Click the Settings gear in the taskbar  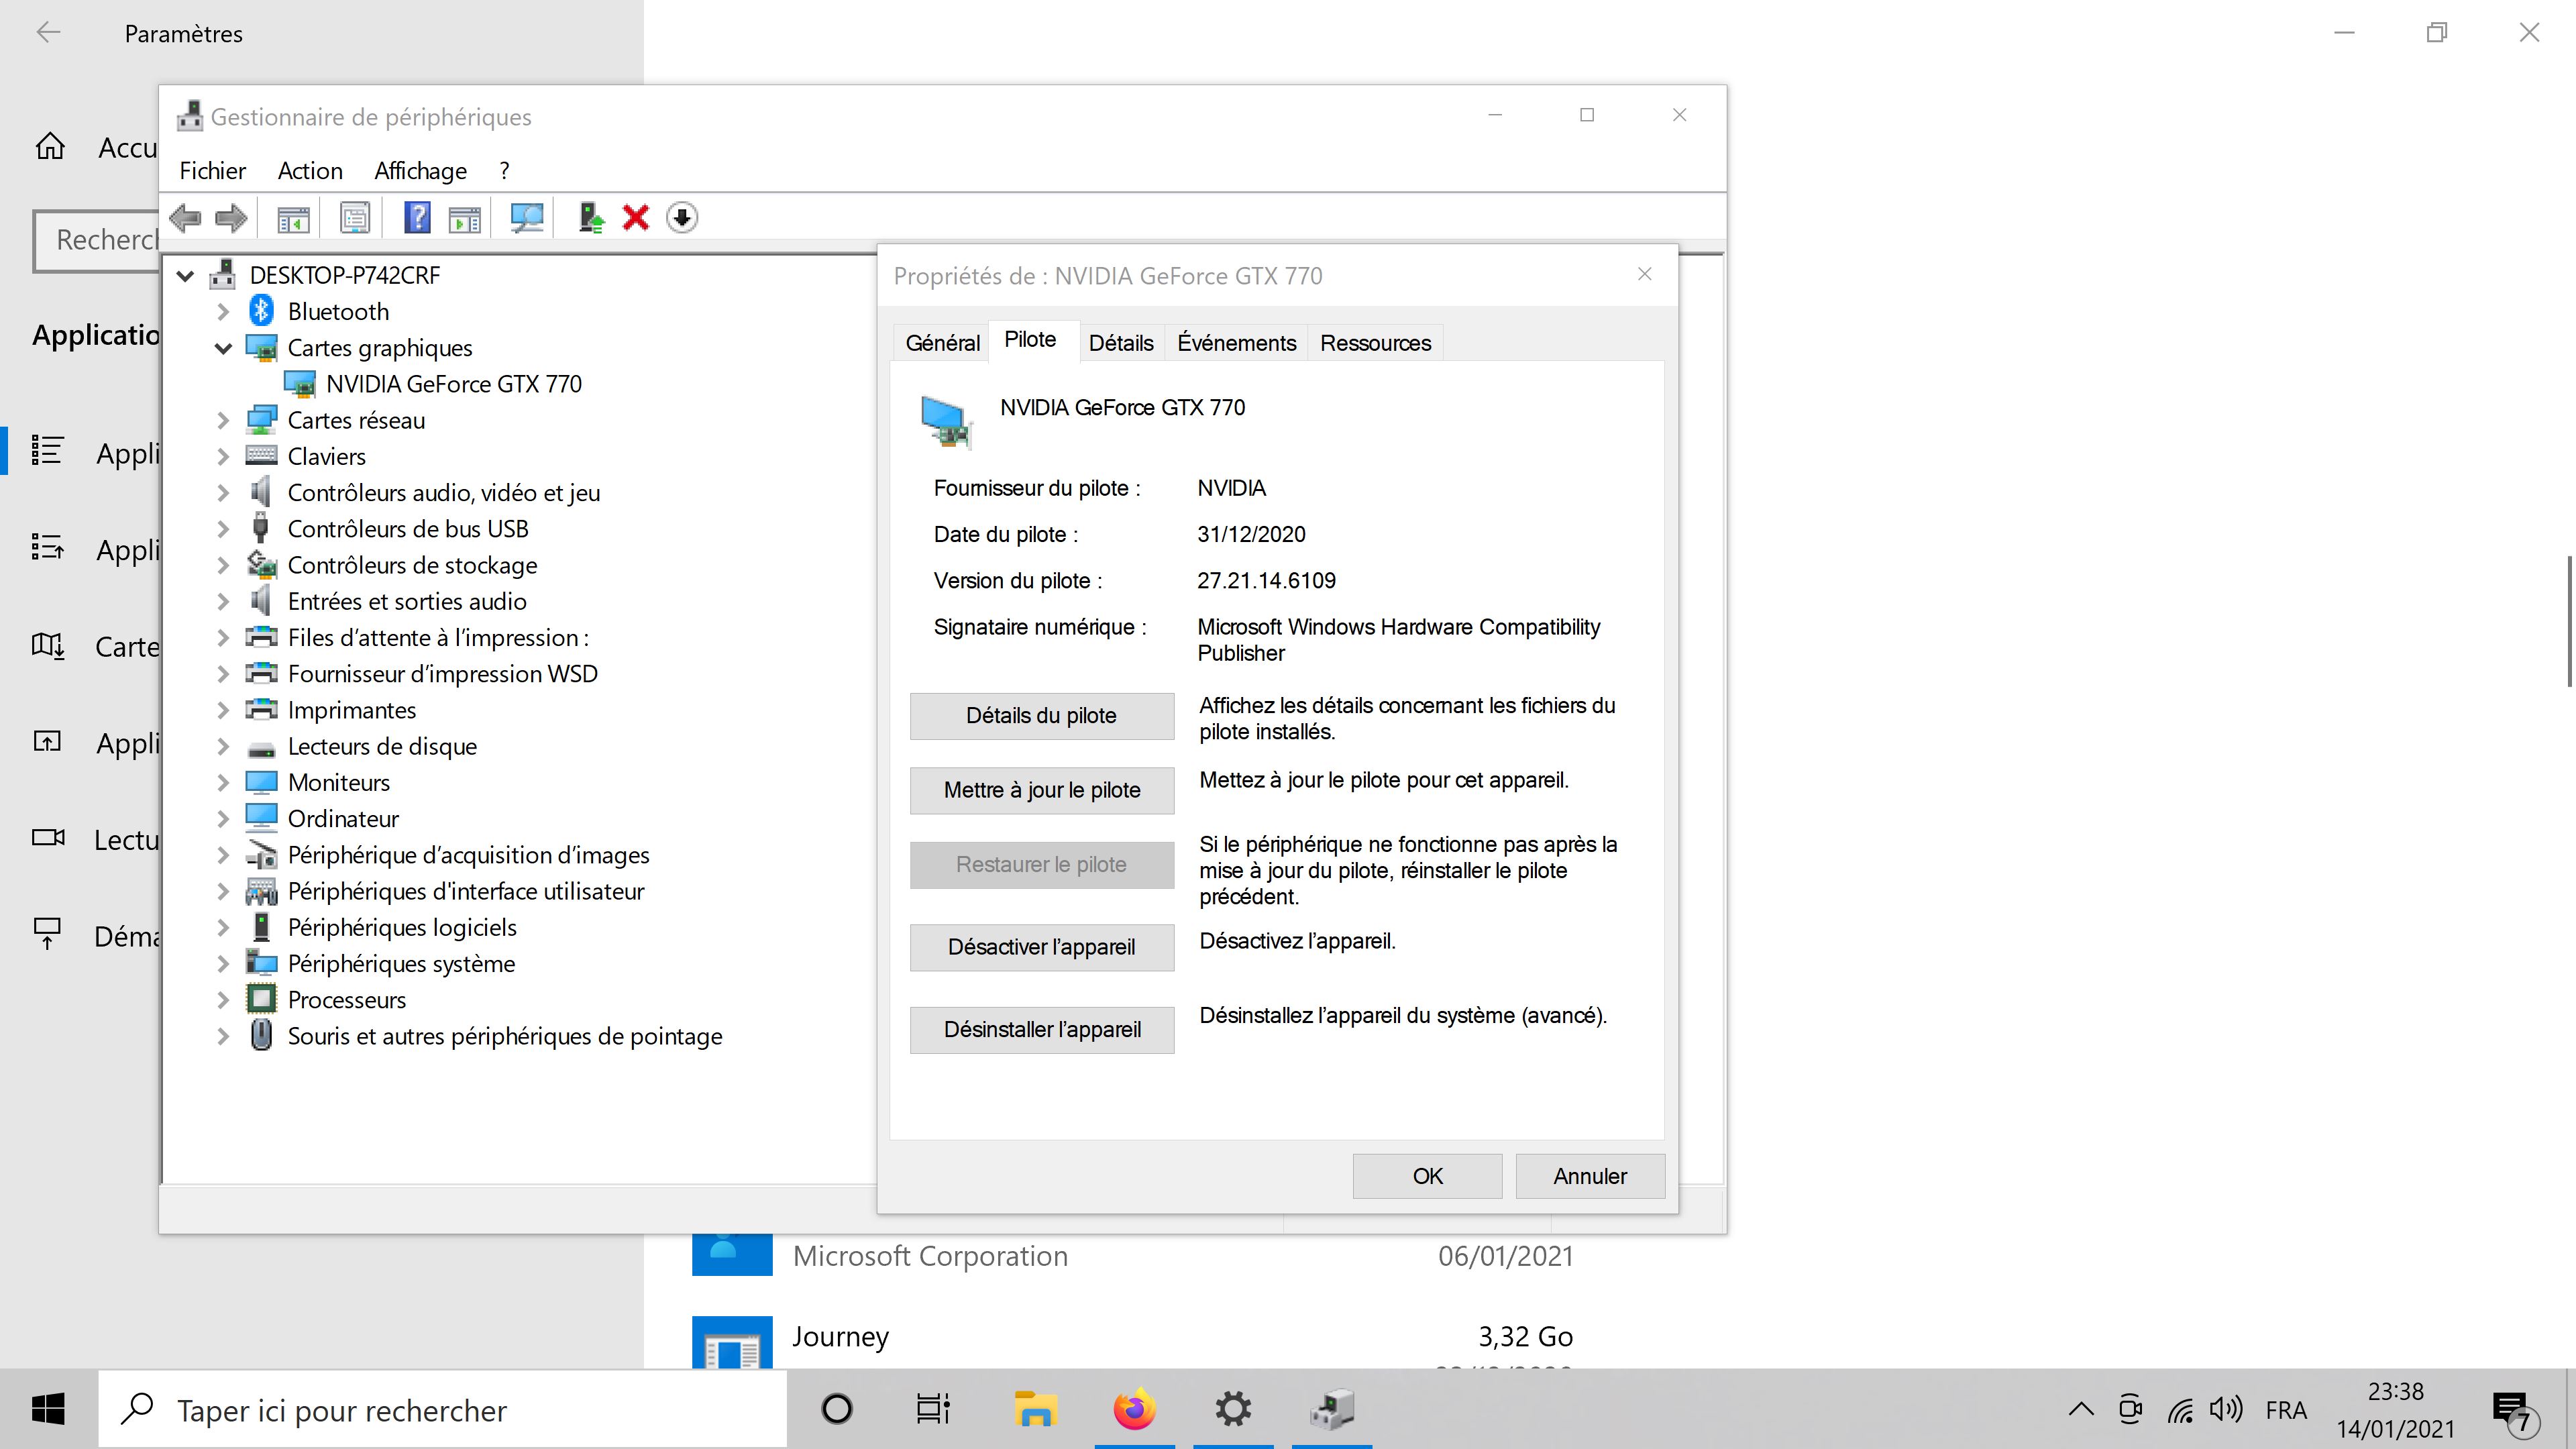tap(1233, 1410)
